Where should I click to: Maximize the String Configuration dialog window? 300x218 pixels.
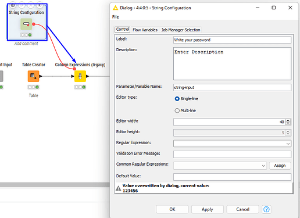click(x=274, y=8)
